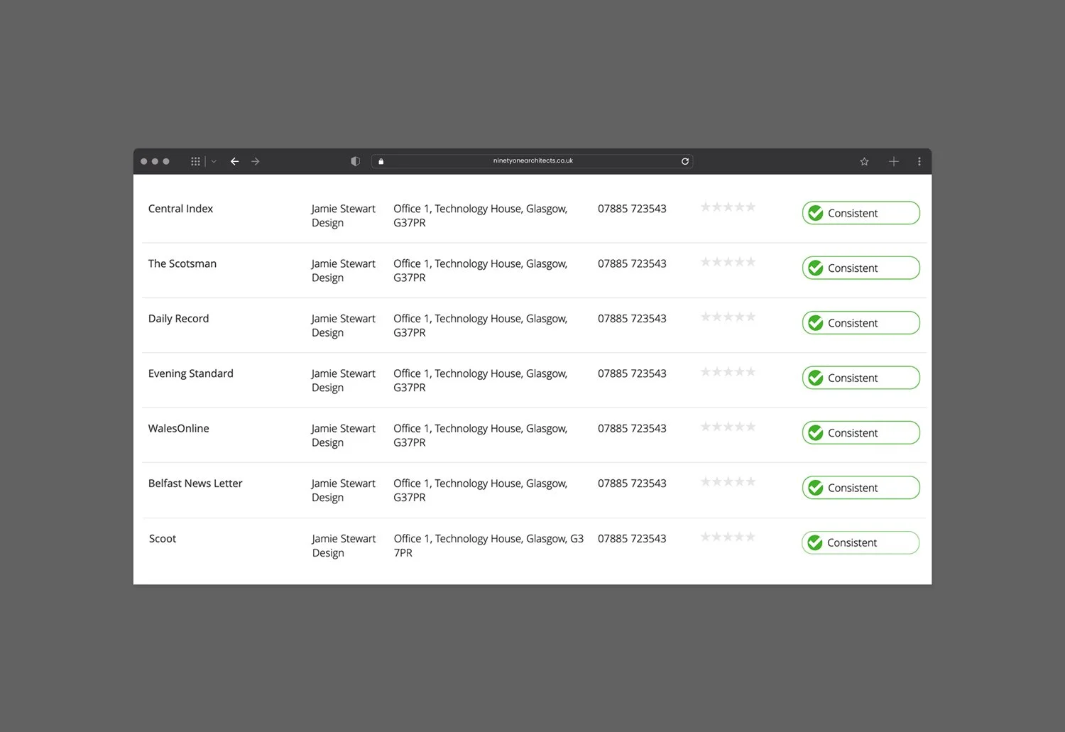Image resolution: width=1065 pixels, height=732 pixels.
Task: Click star rating in WalesOnline row
Action: pos(728,427)
